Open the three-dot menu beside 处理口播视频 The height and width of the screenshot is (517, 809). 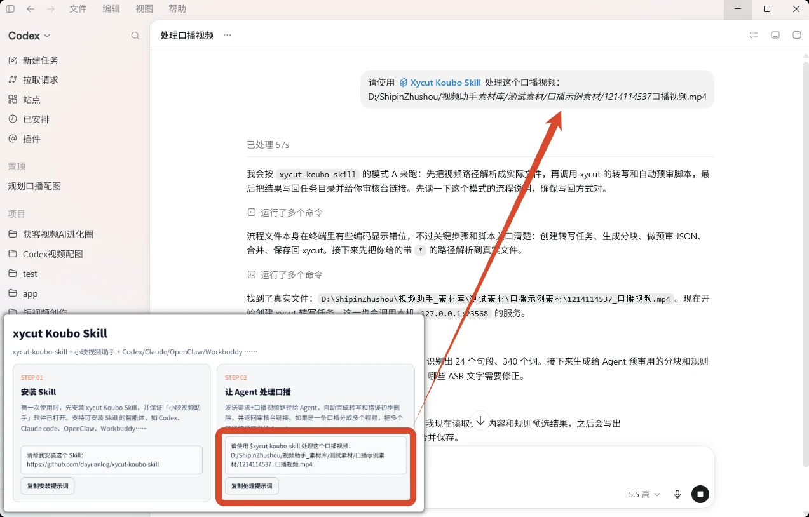[228, 36]
